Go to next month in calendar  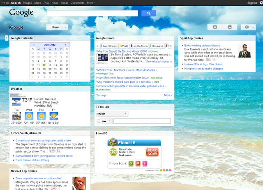pyautogui.click(x=65, y=45)
